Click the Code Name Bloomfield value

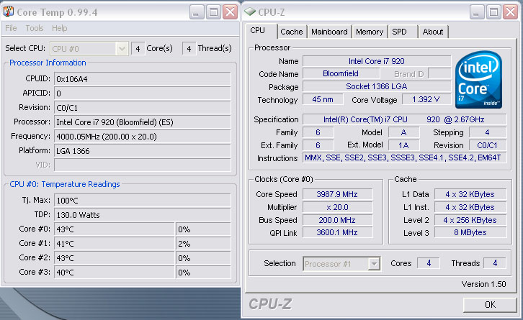pyautogui.click(x=341, y=73)
